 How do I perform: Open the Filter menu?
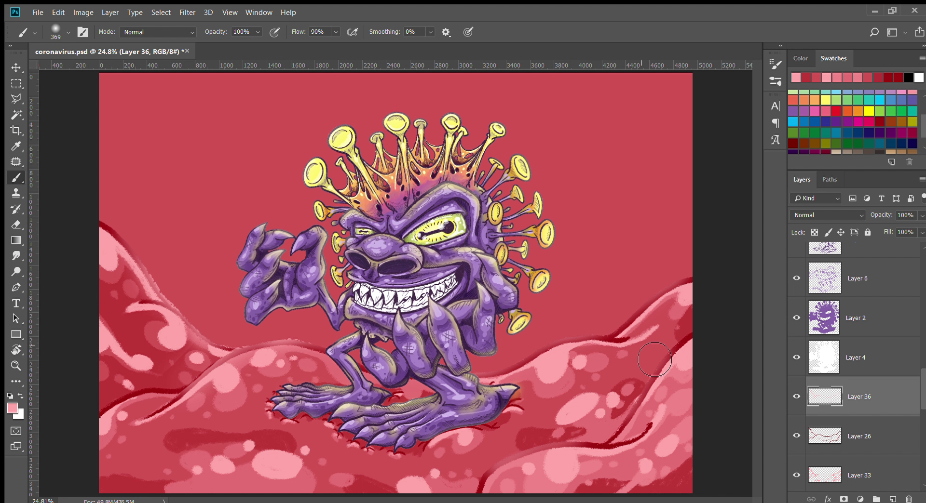(187, 13)
